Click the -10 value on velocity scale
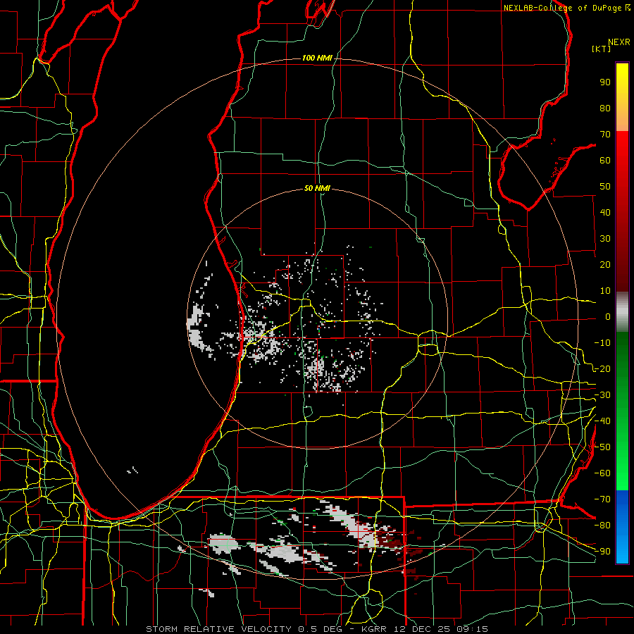 602,343
